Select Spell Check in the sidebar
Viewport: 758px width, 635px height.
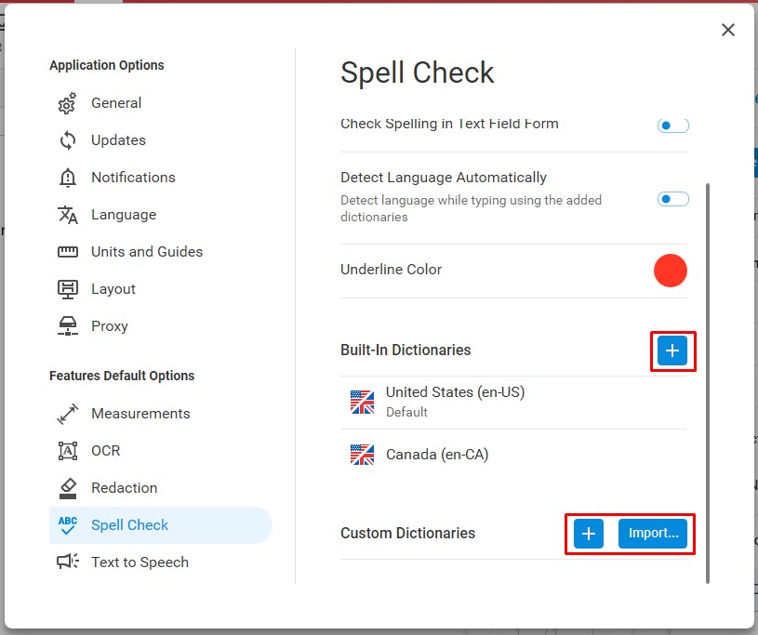click(x=160, y=525)
